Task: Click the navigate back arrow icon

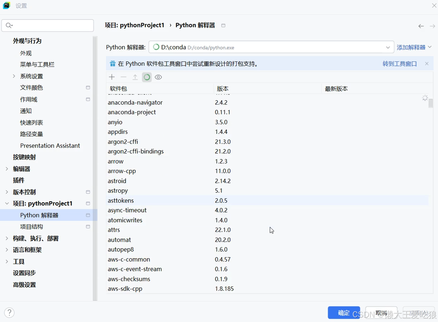Action: tap(421, 26)
